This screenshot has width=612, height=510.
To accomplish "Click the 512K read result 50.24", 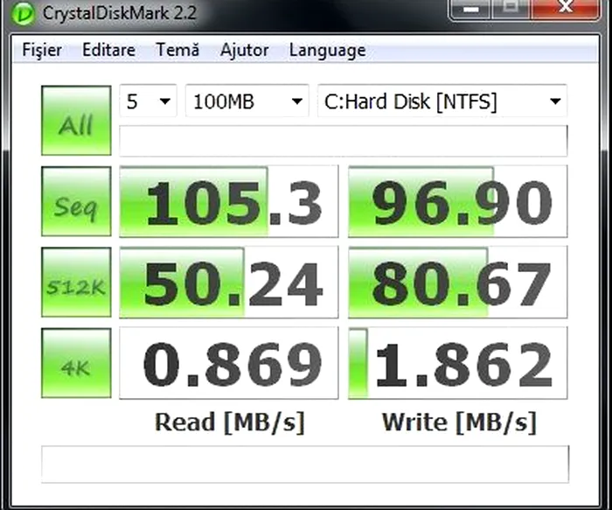I will point(229,282).
